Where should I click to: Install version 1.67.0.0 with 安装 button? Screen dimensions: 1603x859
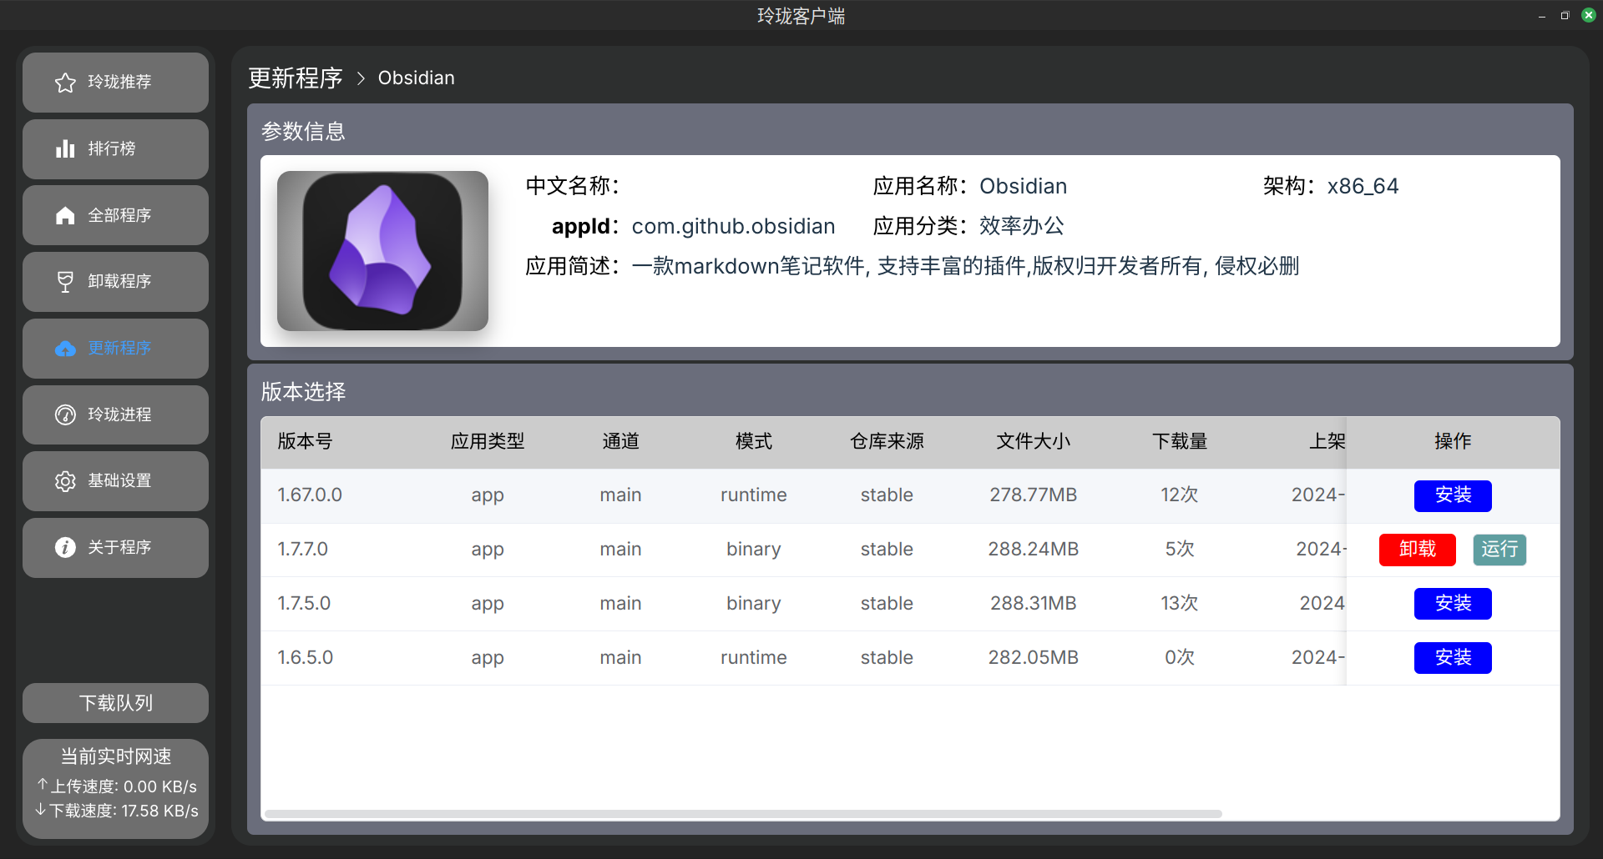click(x=1453, y=495)
